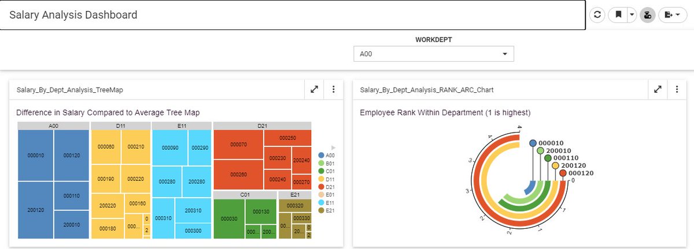The image size is (694, 249).
Task: Toggle A00 legend entry in treemap
Action: coord(327,156)
